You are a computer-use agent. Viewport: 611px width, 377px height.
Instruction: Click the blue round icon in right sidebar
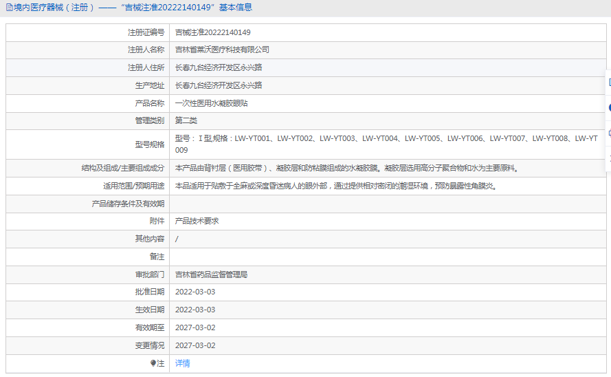click(608, 107)
